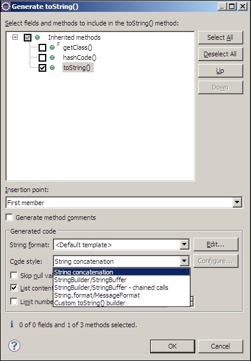
Task: Open the Insertion point dropdown
Action: [237, 203]
